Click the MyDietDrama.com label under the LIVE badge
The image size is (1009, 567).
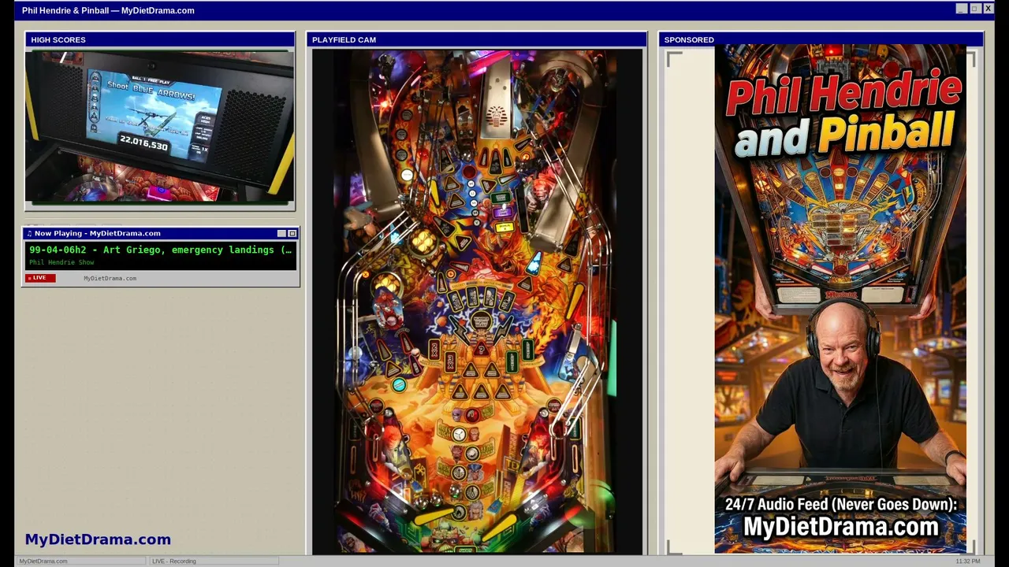pos(110,278)
